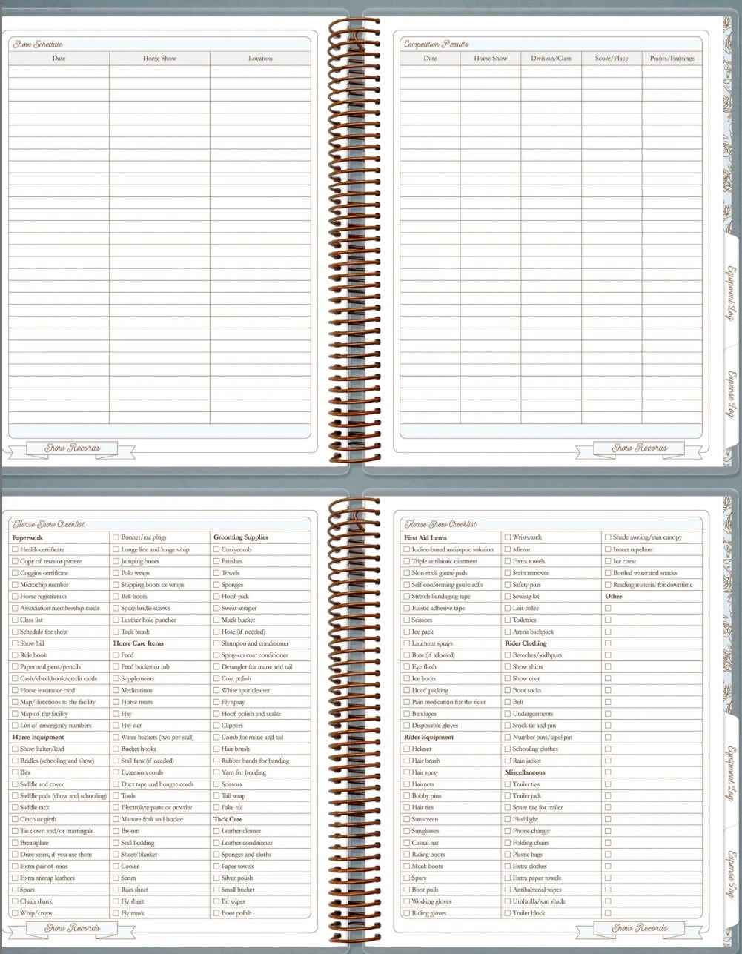The width and height of the screenshot is (742, 954).
Task: Mark the Boot polish checkbox
Action: click(216, 913)
